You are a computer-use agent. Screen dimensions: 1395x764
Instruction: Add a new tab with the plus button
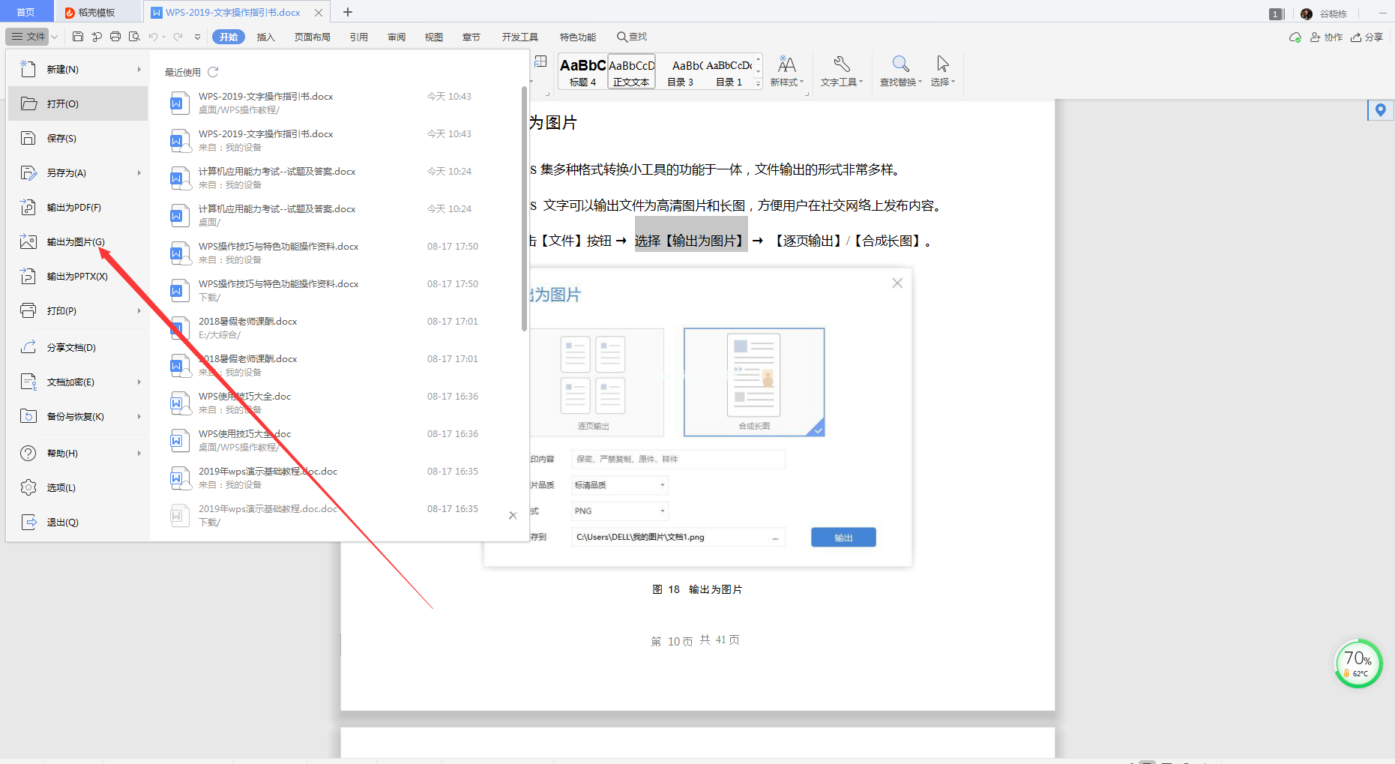click(348, 12)
